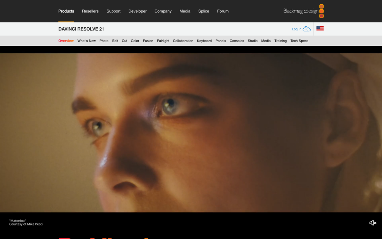The height and width of the screenshot is (239, 382).
Task: Switch to the What's New tab
Action: pos(86,41)
